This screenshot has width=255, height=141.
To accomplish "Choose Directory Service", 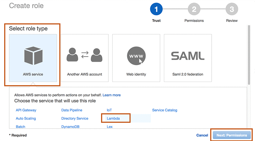I will click(75, 118).
